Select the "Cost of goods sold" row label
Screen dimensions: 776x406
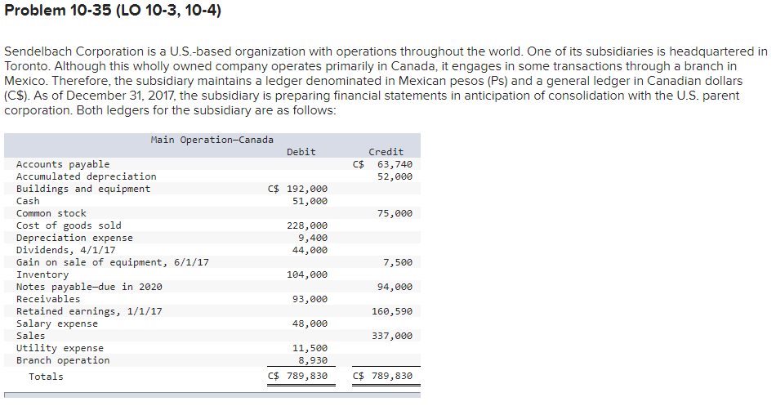click(69, 225)
